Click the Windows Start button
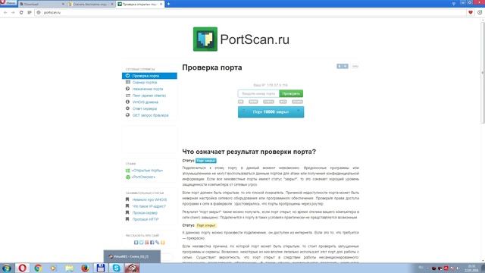The width and height of the screenshot is (485, 273). click(x=6, y=268)
